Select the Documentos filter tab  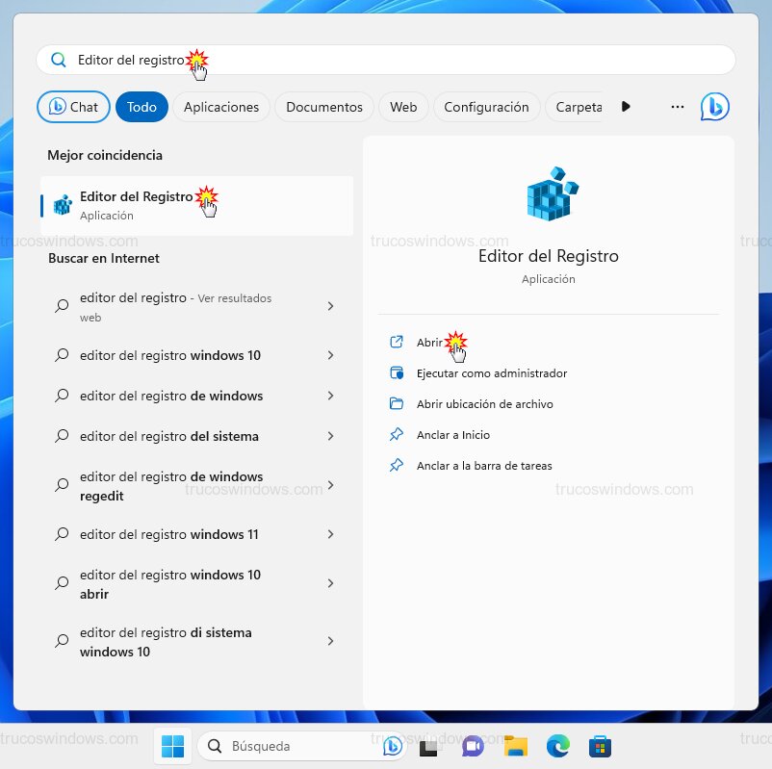(323, 107)
